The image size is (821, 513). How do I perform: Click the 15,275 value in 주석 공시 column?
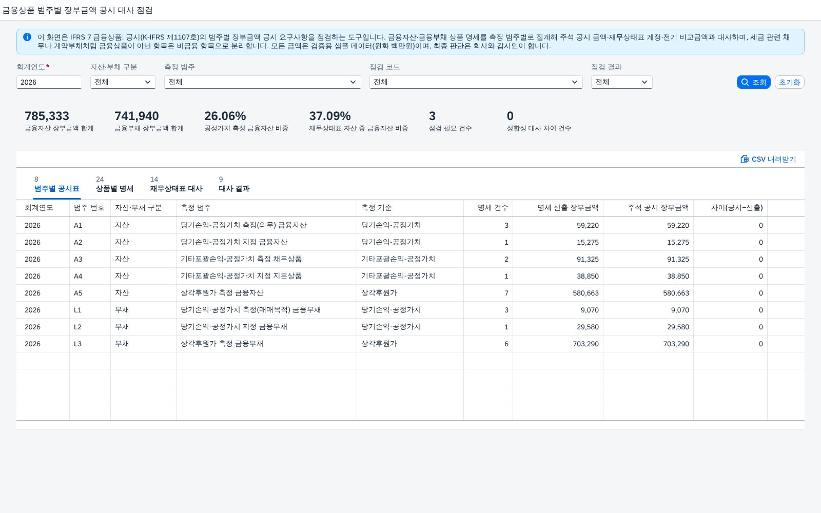pos(648,242)
